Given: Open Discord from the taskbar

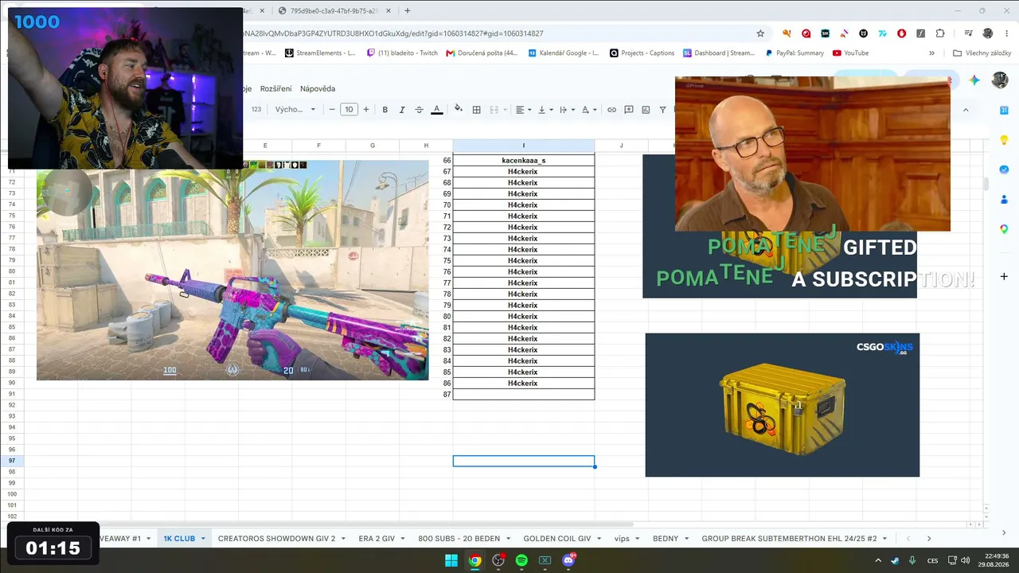Looking at the screenshot, I should point(568,560).
